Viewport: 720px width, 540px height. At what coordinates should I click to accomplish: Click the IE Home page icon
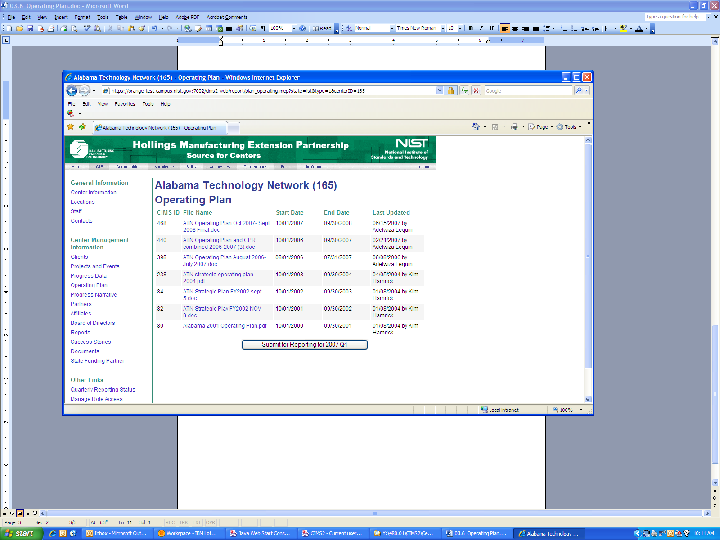click(x=476, y=127)
